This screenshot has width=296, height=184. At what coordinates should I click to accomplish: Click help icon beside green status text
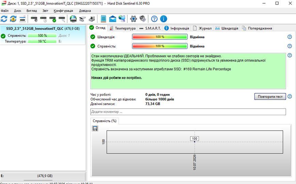click(x=290, y=55)
